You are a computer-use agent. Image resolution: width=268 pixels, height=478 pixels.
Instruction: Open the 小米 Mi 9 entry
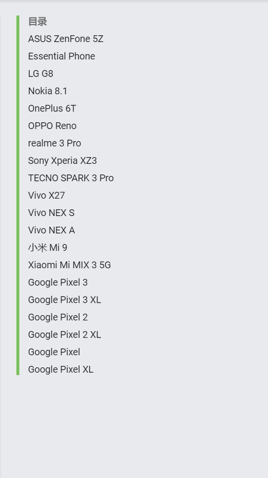(48, 248)
